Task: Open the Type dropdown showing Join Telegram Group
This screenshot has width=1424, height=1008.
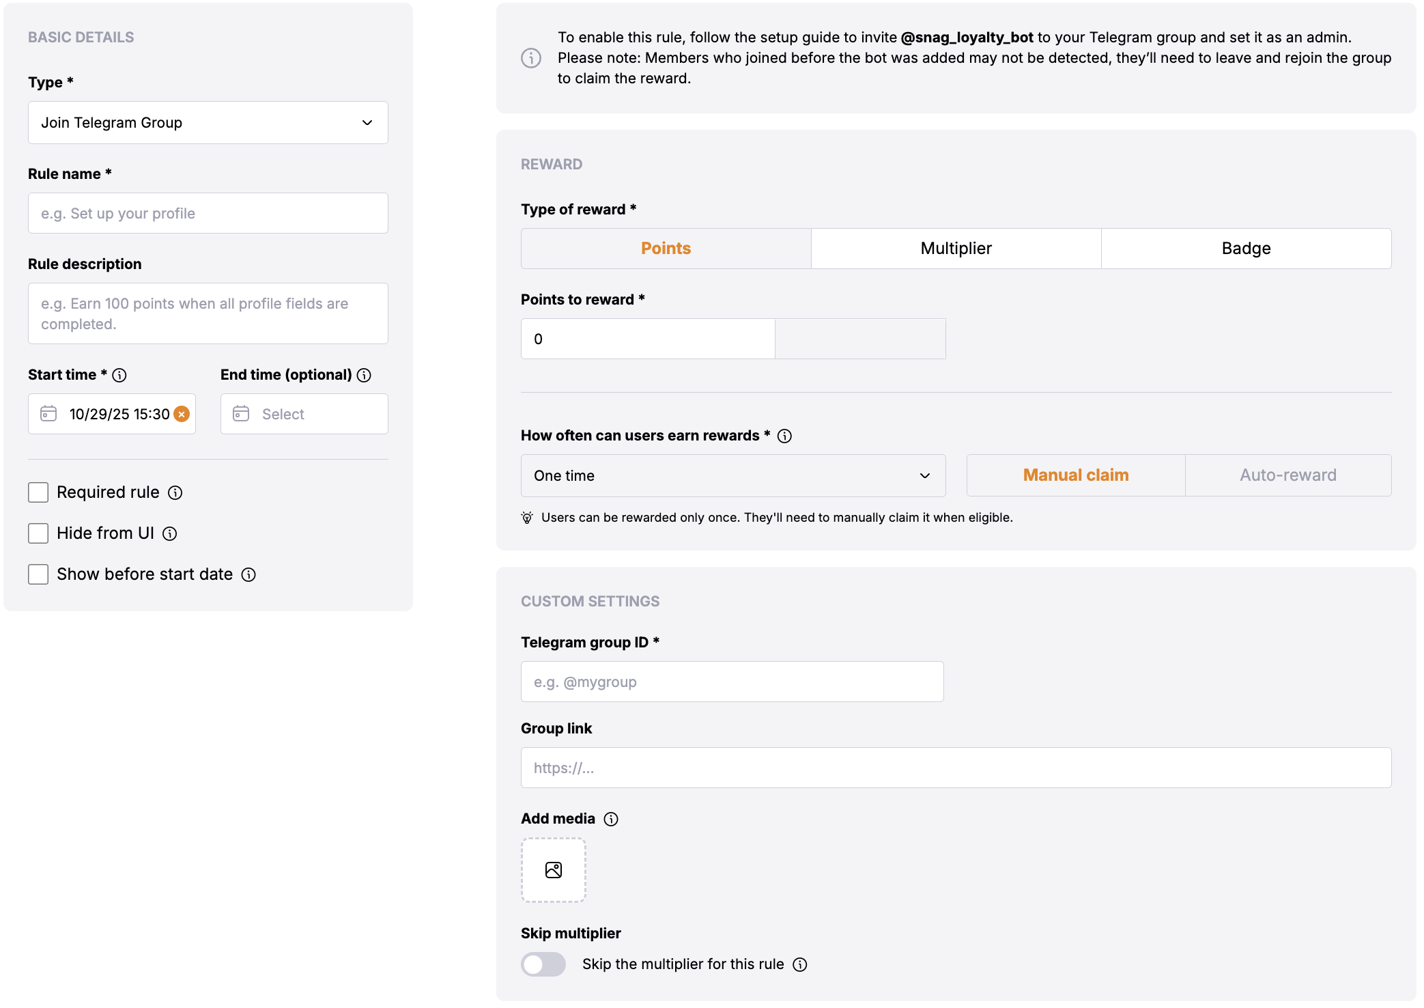Action: tap(208, 123)
